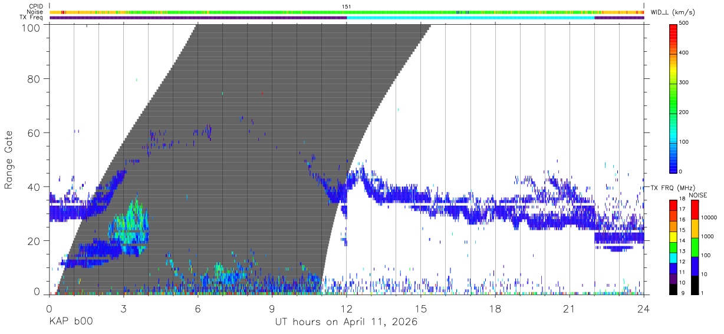Click the 6 hour tick label on the time axis
This screenshot has width=724, height=334.
pyautogui.click(x=198, y=309)
